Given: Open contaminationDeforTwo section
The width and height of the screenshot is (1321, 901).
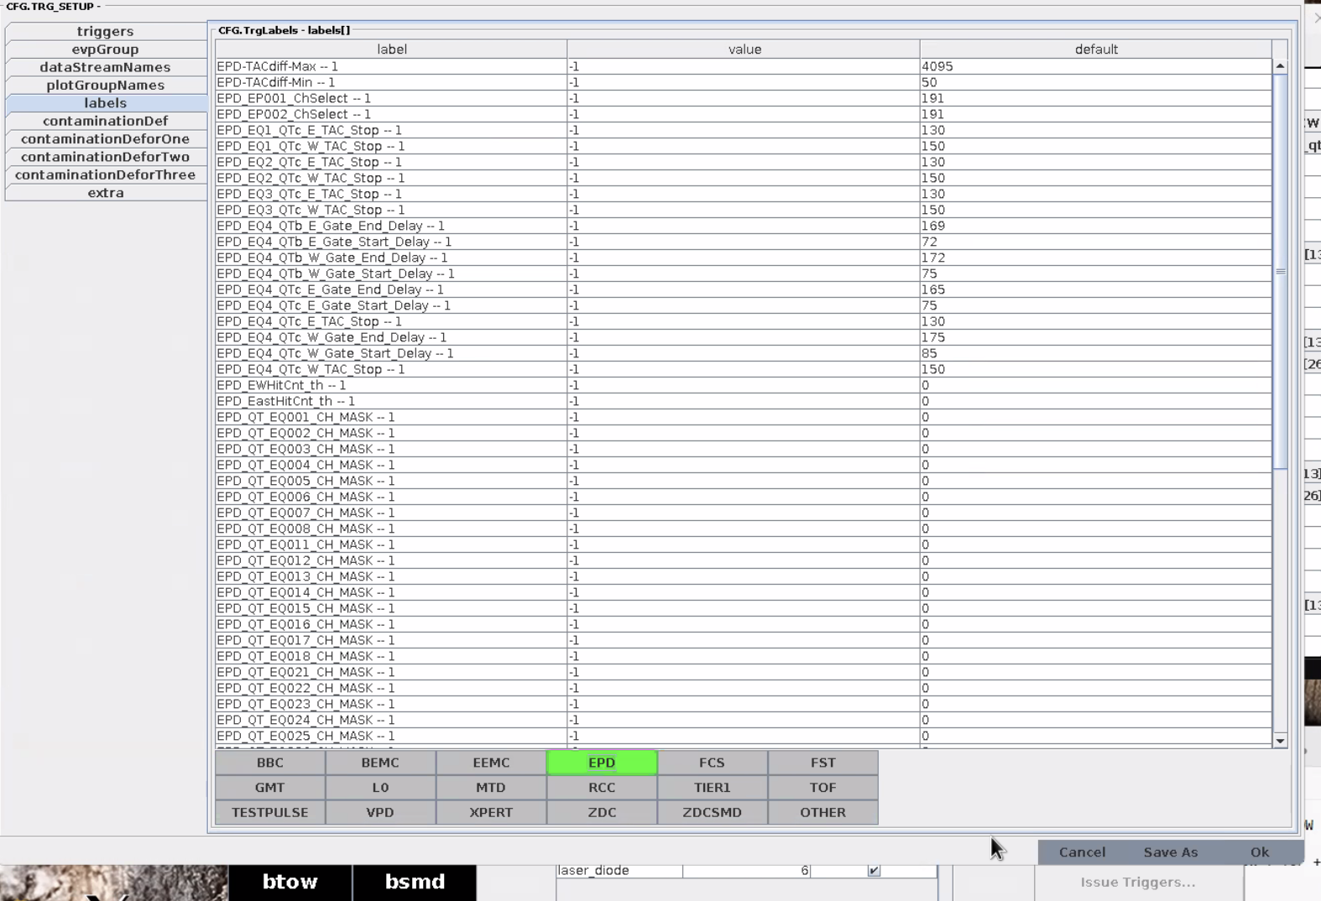Looking at the screenshot, I should point(106,157).
